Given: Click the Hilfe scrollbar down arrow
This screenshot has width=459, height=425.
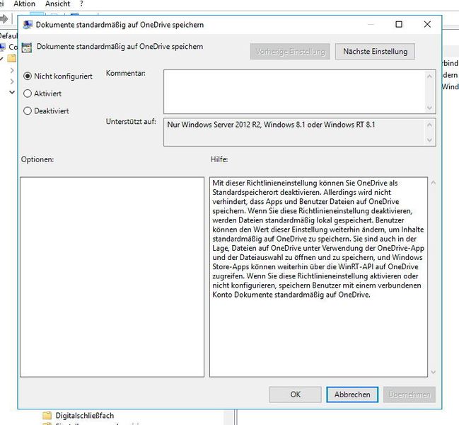Looking at the screenshot, I should [434, 373].
